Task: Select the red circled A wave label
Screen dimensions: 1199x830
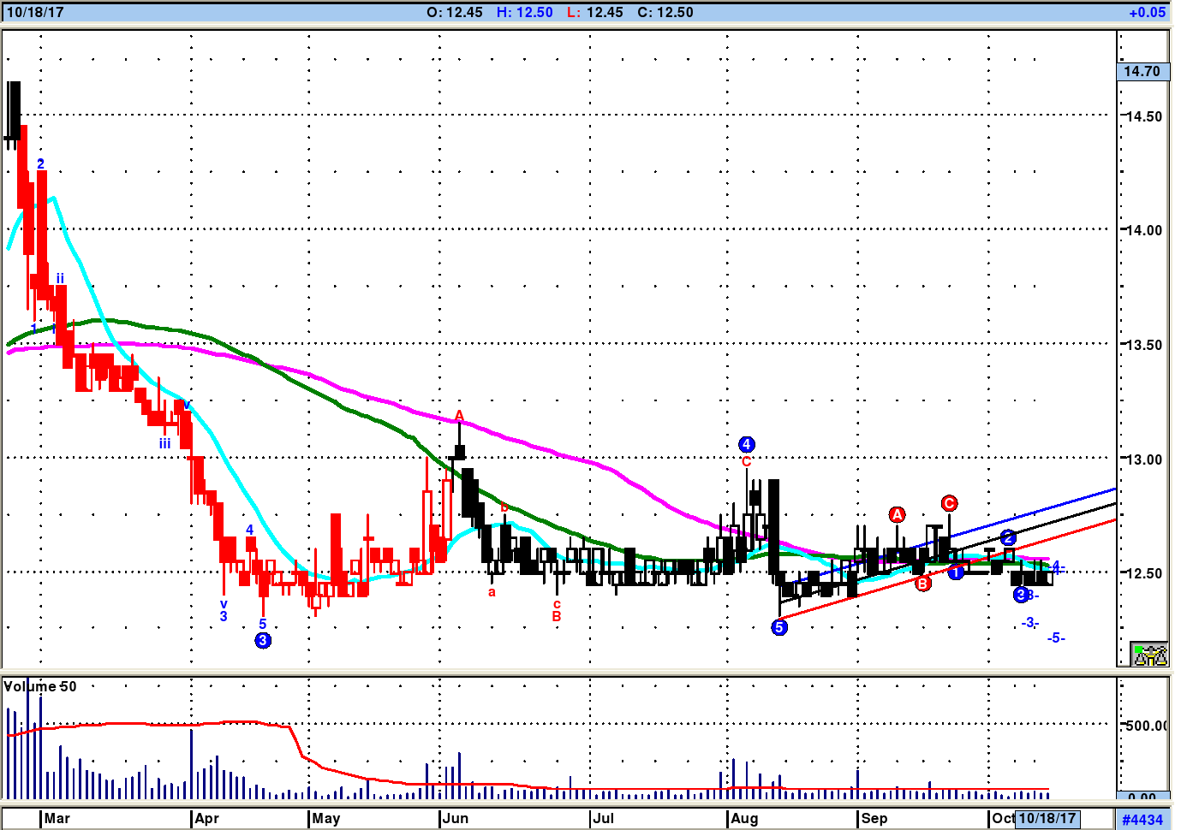Action: [897, 514]
